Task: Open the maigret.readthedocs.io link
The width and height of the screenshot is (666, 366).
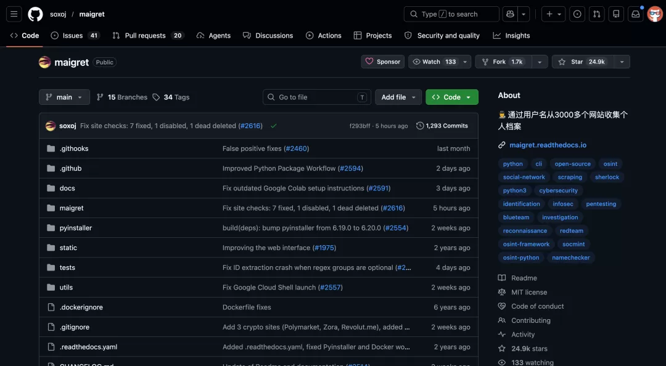Action: pos(548,145)
